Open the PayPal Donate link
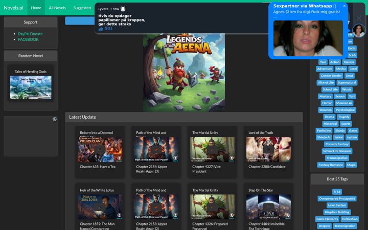Image resolution: width=368 pixels, height=230 pixels. 30,34
